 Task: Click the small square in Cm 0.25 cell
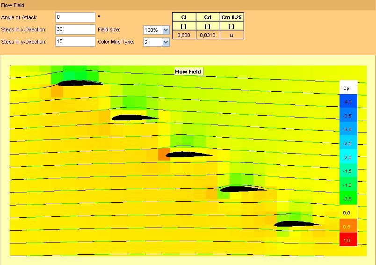pyautogui.click(x=231, y=35)
